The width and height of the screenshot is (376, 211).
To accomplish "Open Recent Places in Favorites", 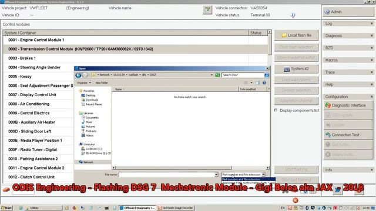I will coord(92,104).
